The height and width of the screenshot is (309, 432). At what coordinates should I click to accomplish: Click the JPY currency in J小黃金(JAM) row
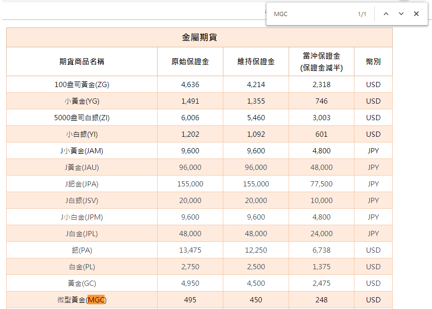(373, 151)
